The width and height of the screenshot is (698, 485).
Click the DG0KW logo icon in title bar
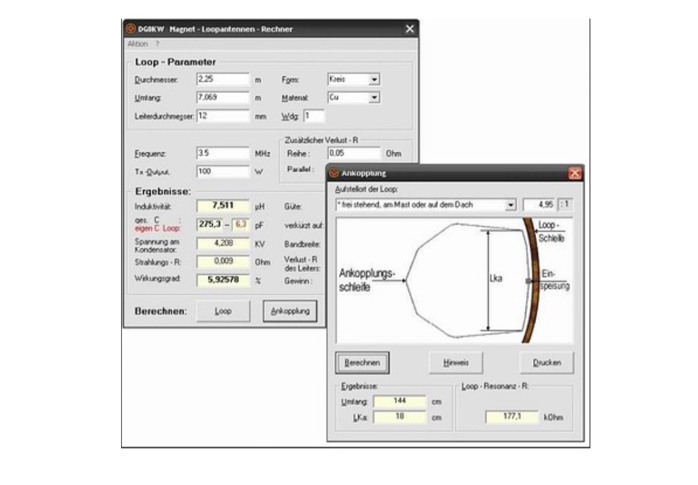pyautogui.click(x=131, y=27)
